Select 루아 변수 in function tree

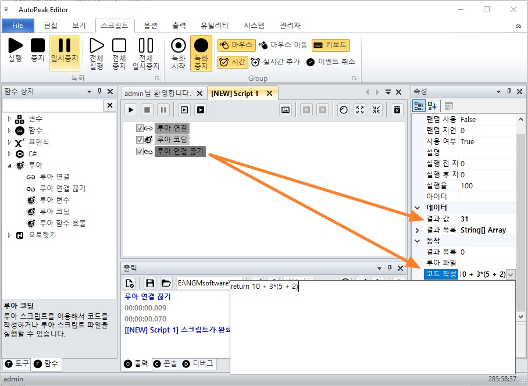55,200
